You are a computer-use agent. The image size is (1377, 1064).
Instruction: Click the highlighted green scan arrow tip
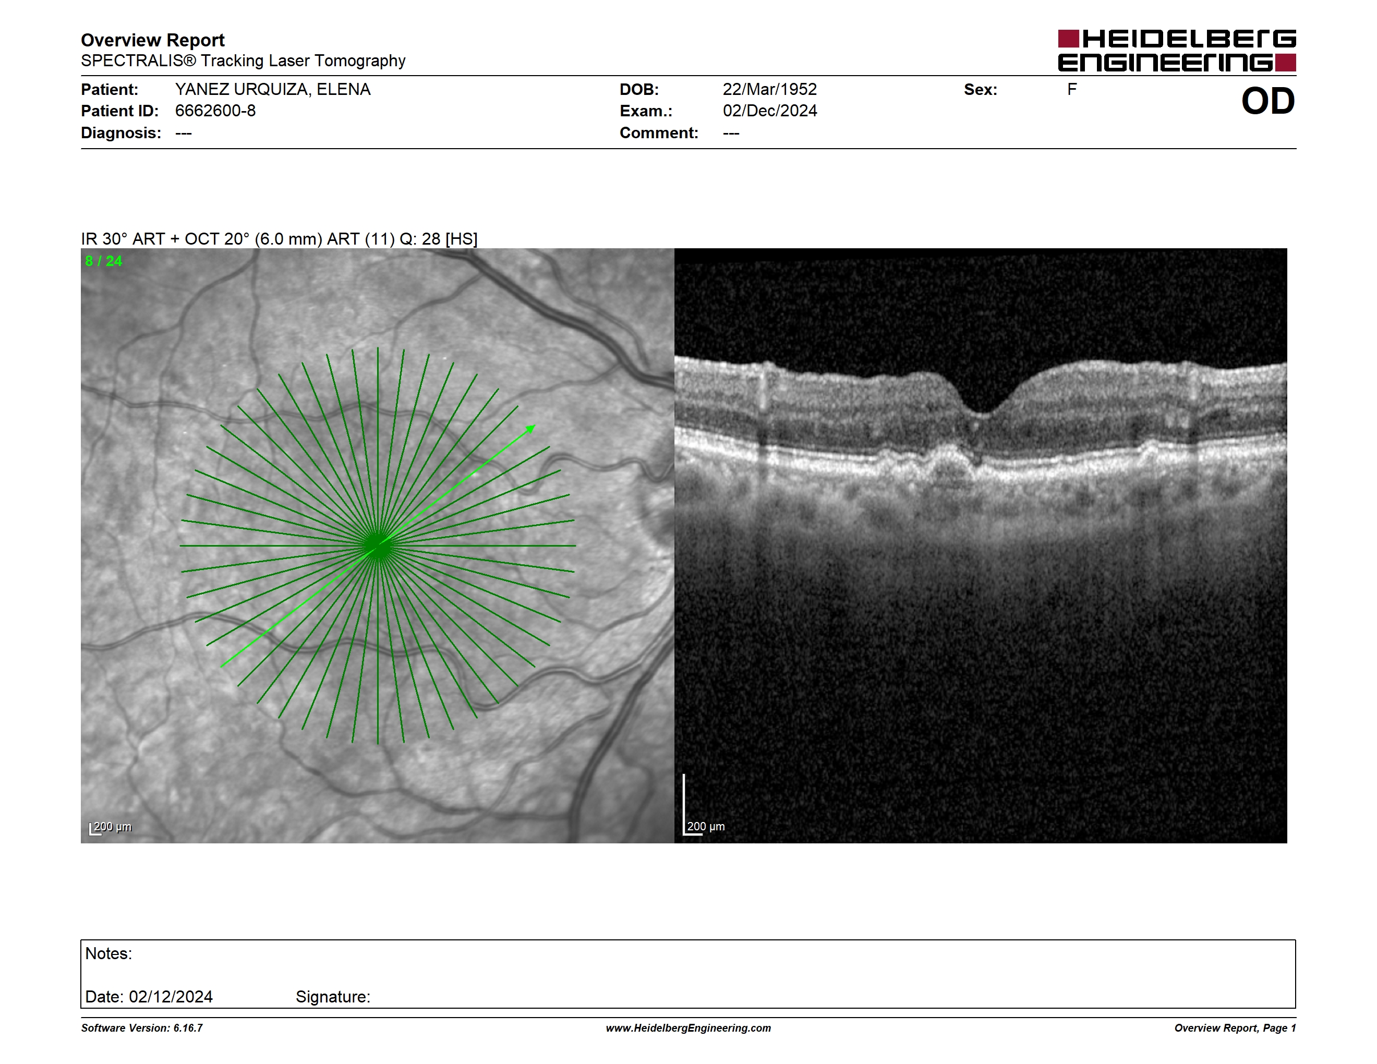531,429
